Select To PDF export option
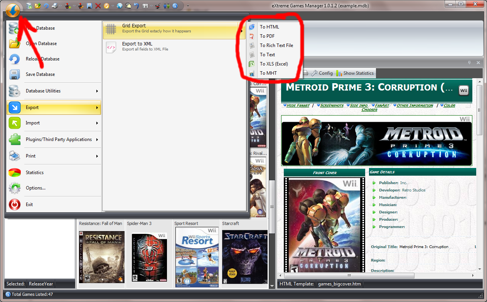The image size is (487, 302). [x=267, y=36]
